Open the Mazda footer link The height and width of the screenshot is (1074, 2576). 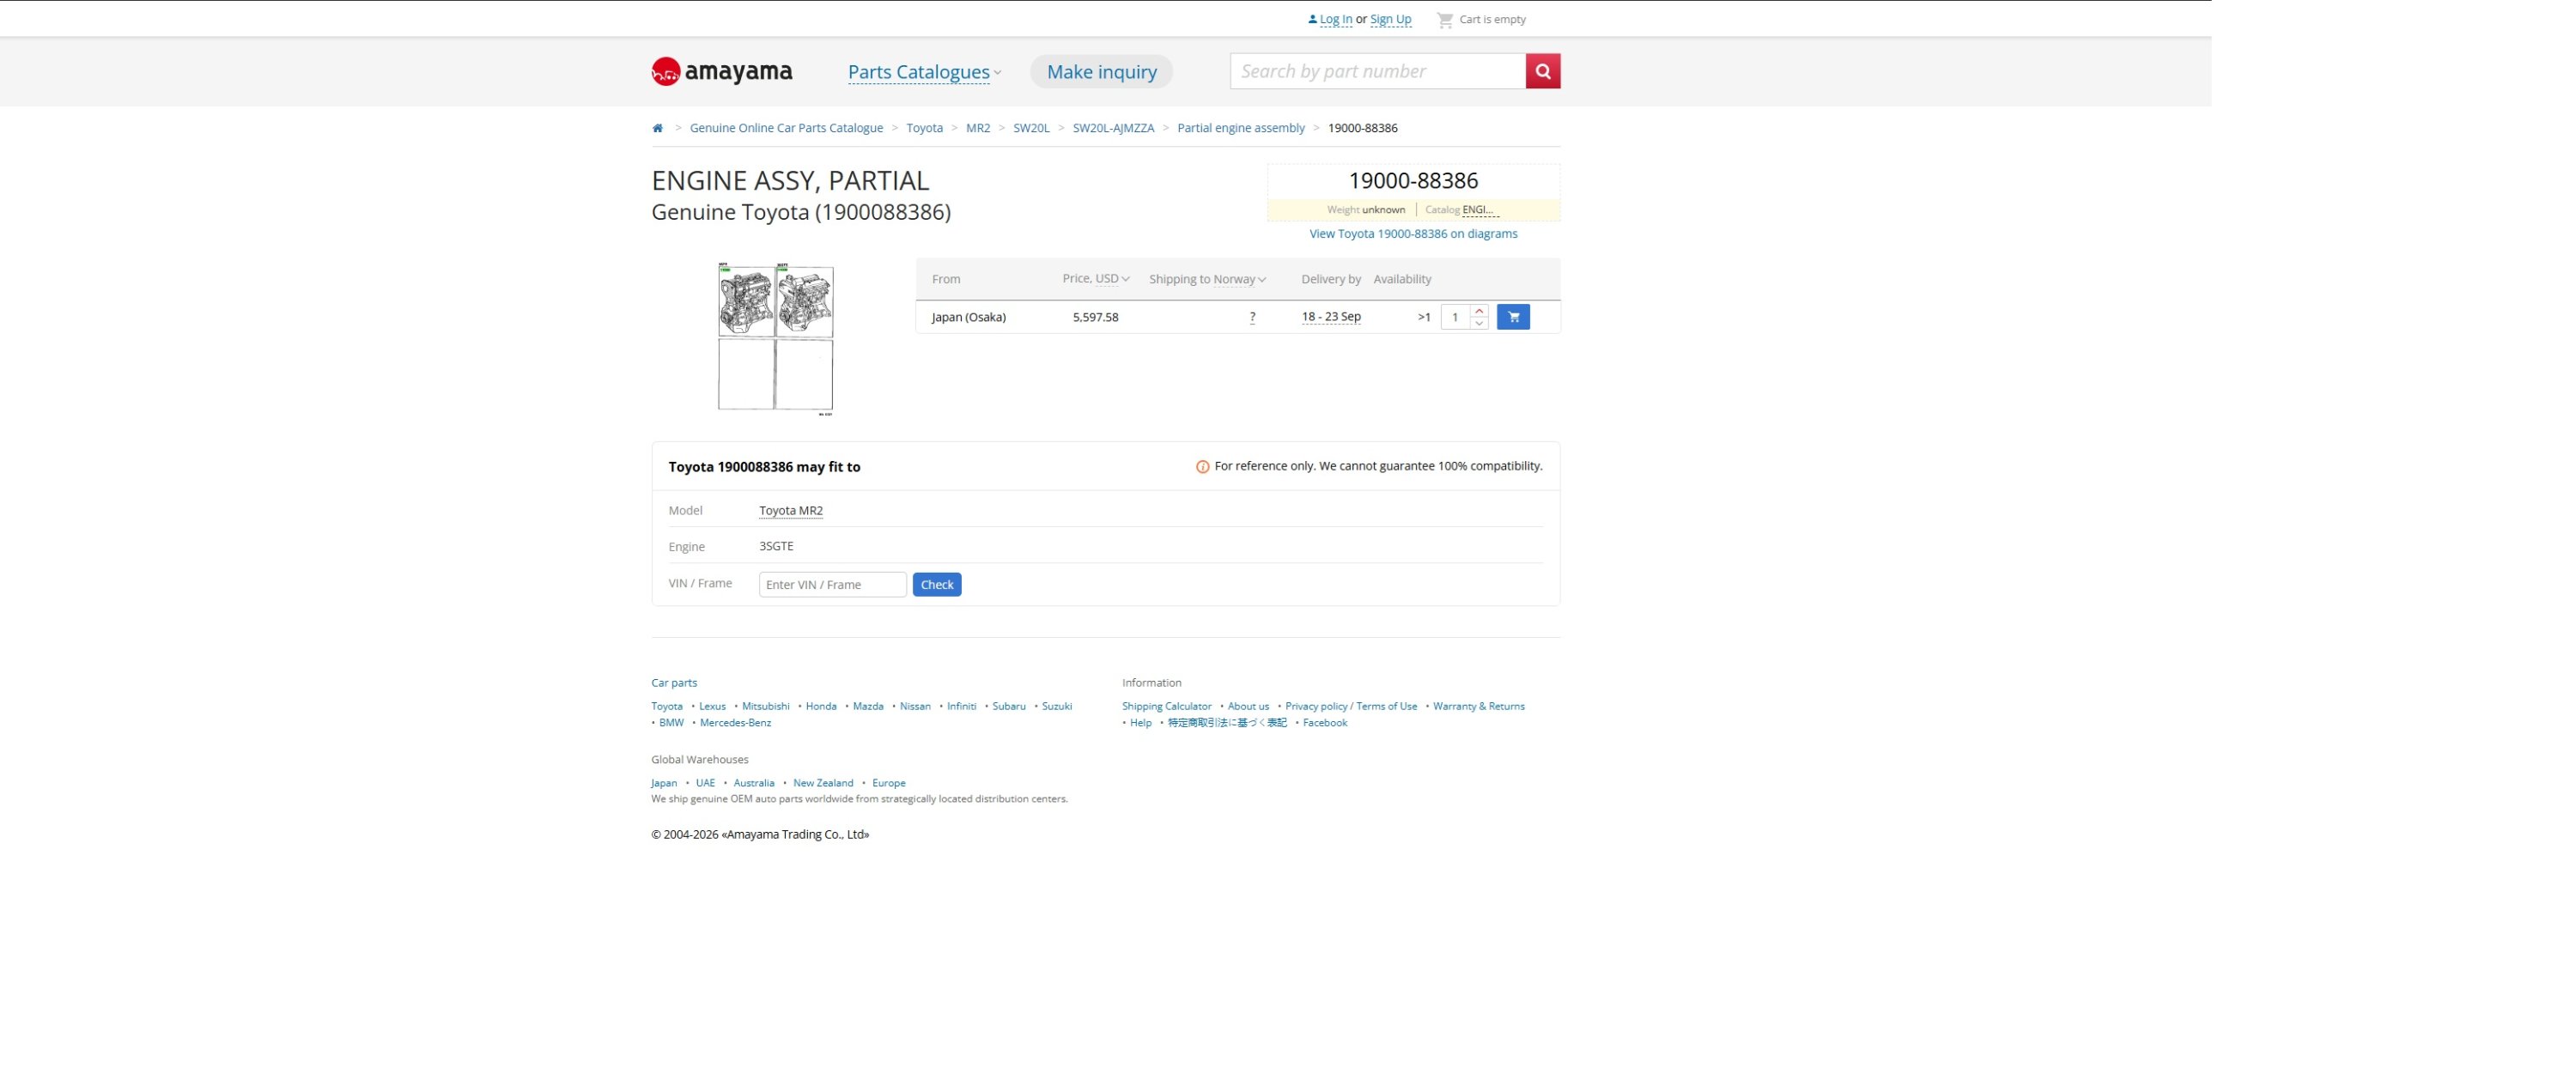tap(868, 706)
